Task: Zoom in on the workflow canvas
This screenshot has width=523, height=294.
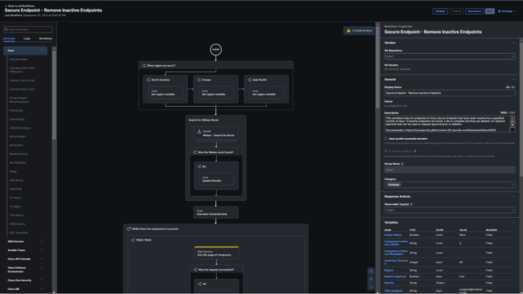Action: click(x=371, y=280)
